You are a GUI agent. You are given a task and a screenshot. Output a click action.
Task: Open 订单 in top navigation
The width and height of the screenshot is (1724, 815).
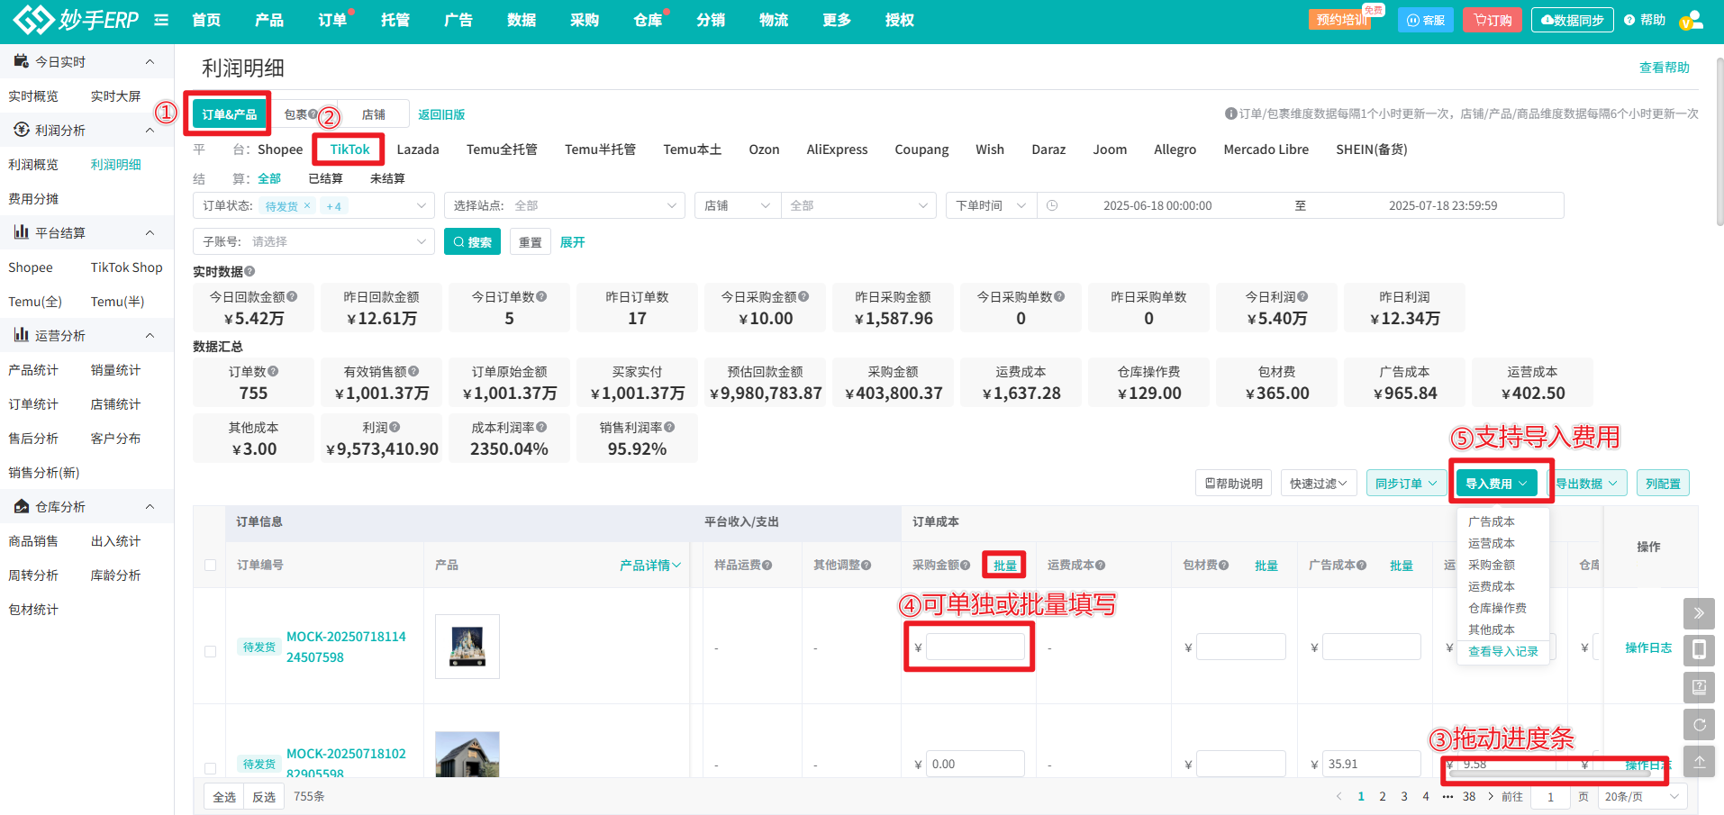331,20
